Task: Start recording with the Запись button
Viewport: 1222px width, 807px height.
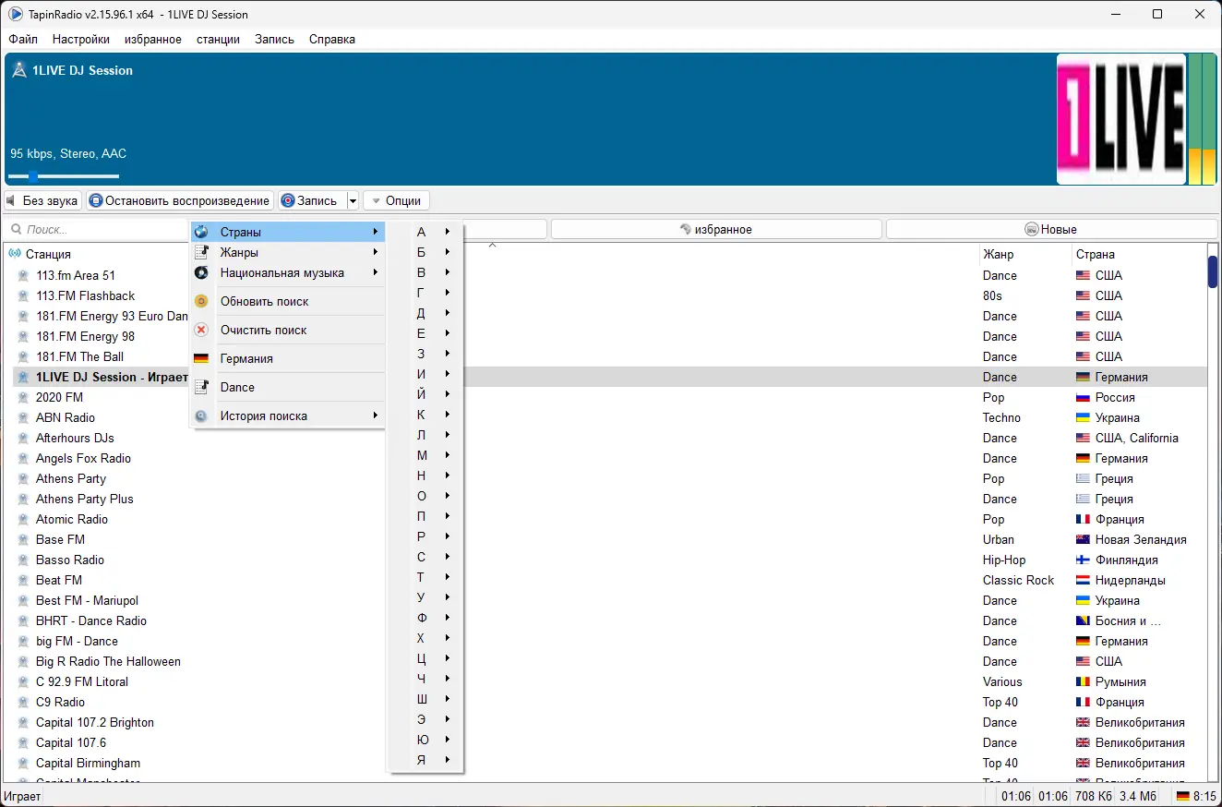Action: pyautogui.click(x=312, y=200)
